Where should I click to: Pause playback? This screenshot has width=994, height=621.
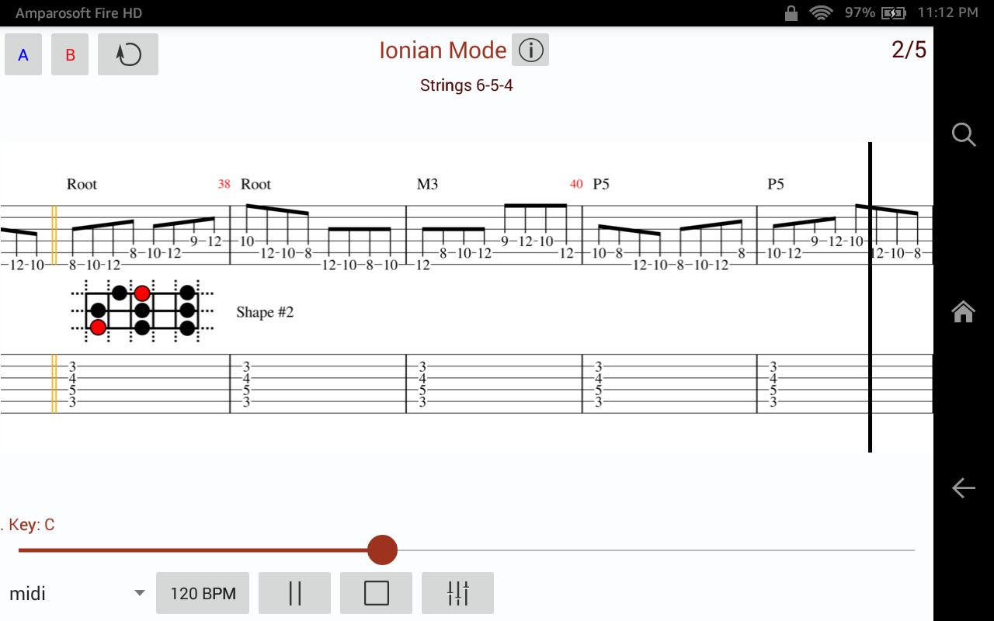click(294, 593)
